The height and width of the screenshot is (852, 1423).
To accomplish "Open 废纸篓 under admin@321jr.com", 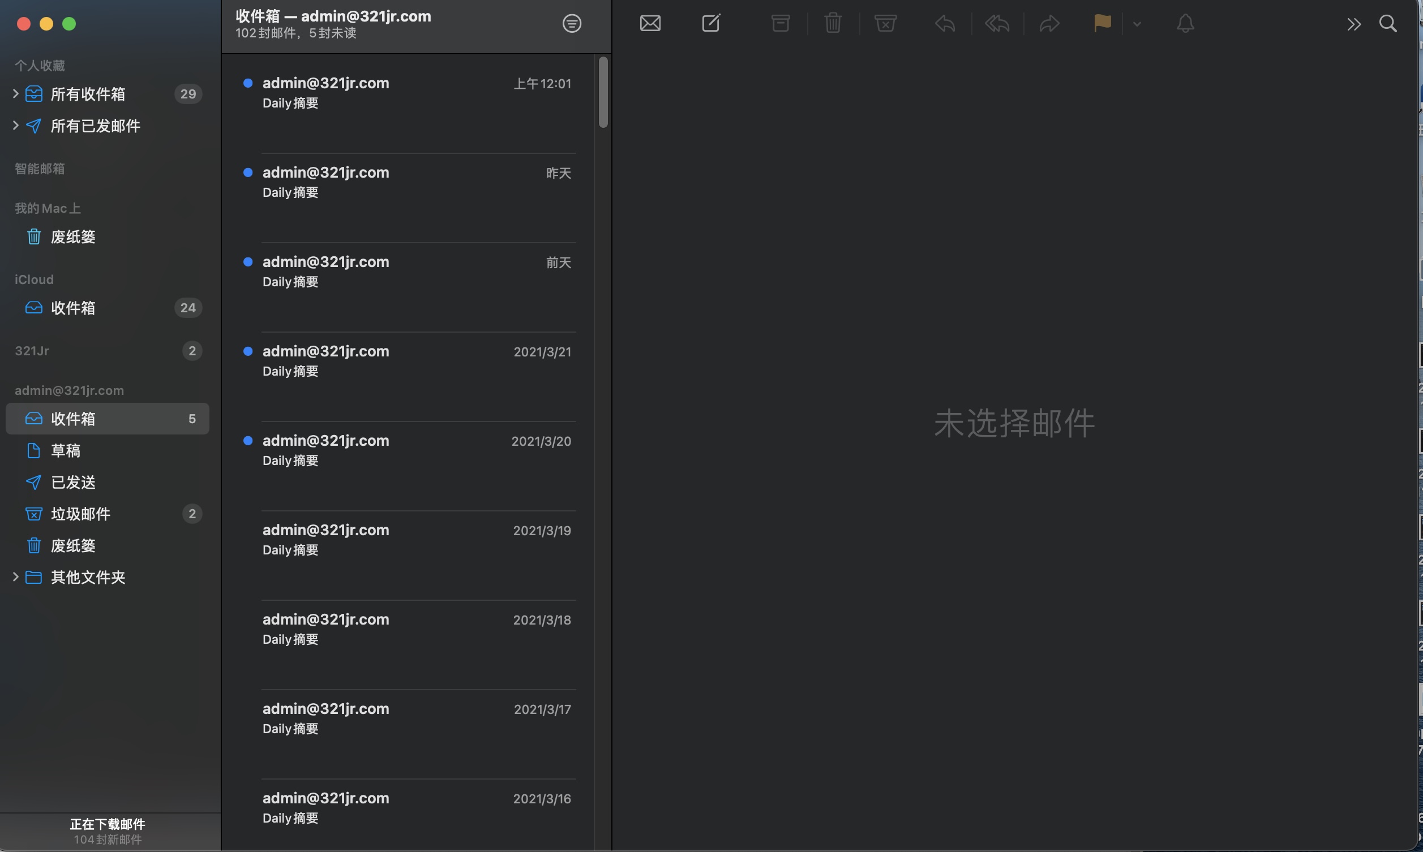I will [x=108, y=545].
